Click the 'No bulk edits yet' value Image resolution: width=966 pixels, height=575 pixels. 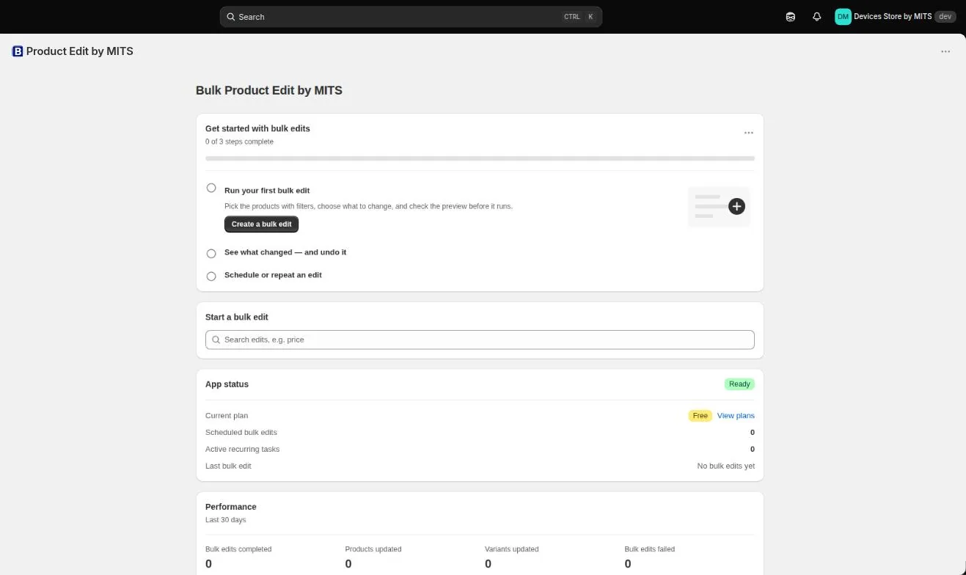click(725, 466)
